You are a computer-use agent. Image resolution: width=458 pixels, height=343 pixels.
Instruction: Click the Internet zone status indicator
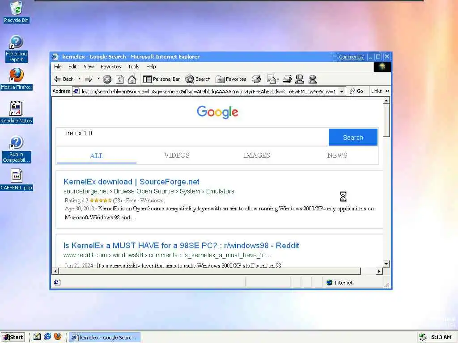pos(339,282)
